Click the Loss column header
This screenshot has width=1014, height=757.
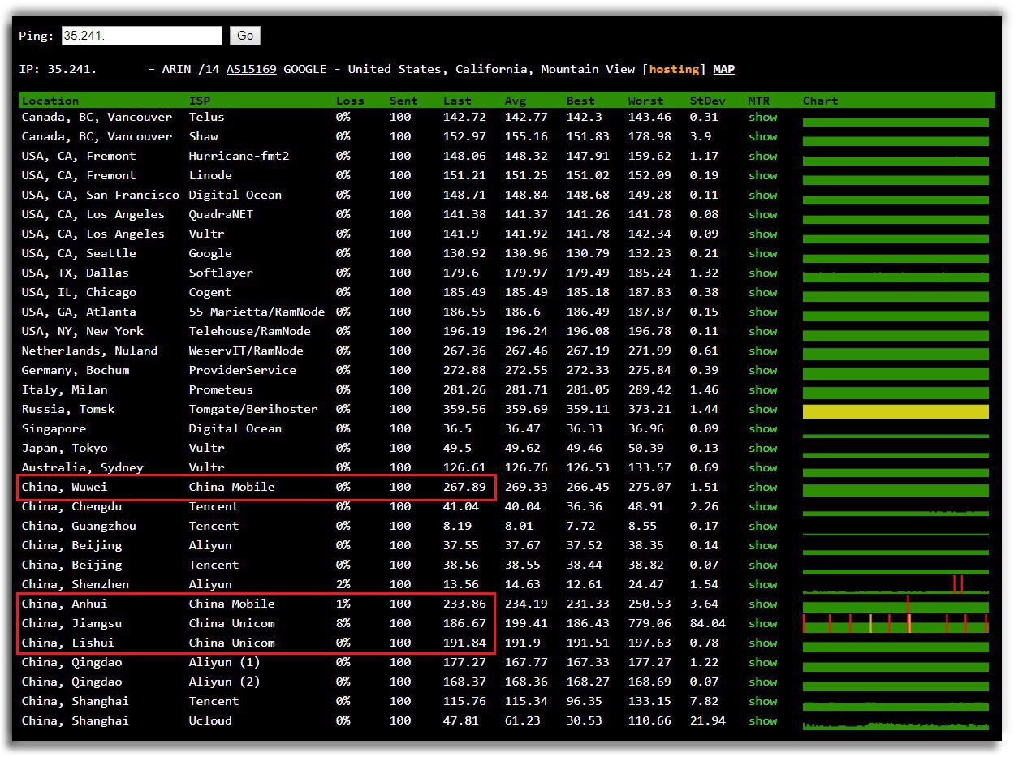[350, 101]
